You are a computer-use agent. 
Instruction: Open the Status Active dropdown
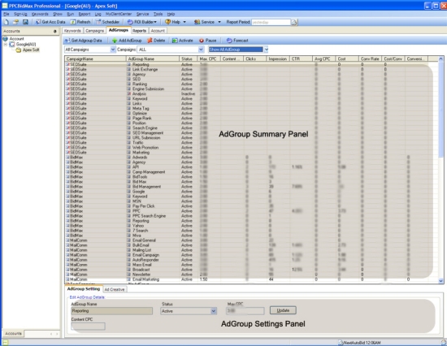pos(214,311)
